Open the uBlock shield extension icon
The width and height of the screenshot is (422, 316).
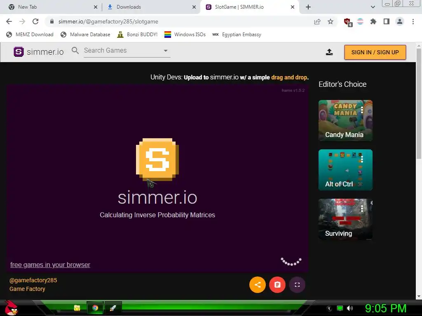347,22
